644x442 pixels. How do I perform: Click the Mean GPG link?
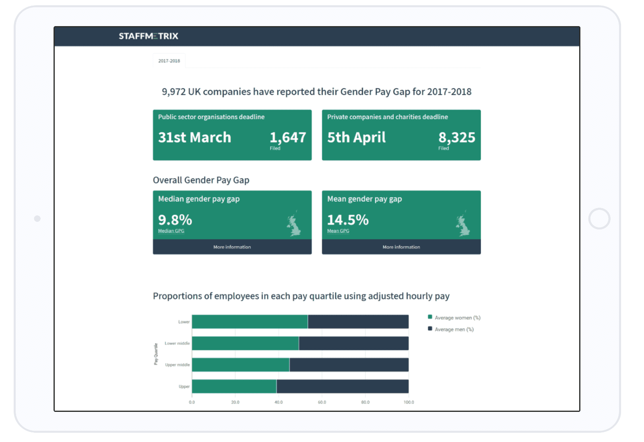338,231
